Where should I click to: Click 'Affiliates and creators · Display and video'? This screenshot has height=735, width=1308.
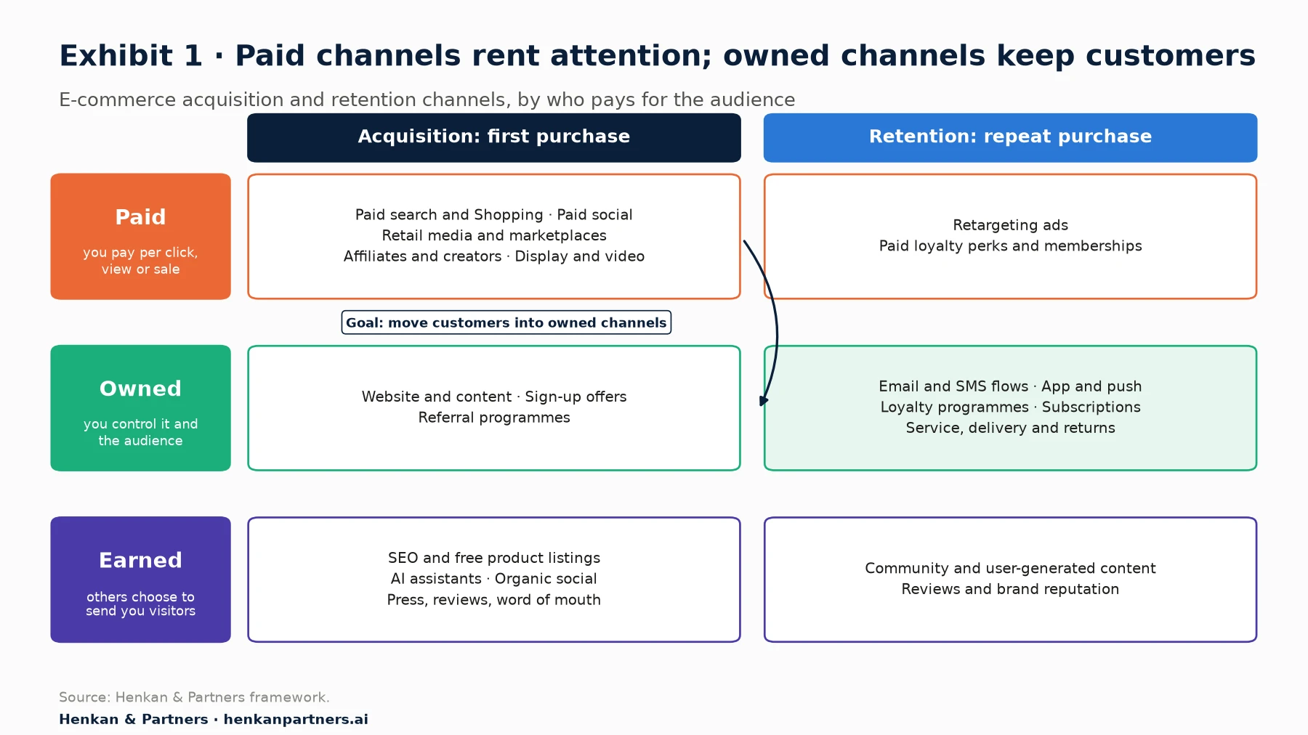coord(494,256)
